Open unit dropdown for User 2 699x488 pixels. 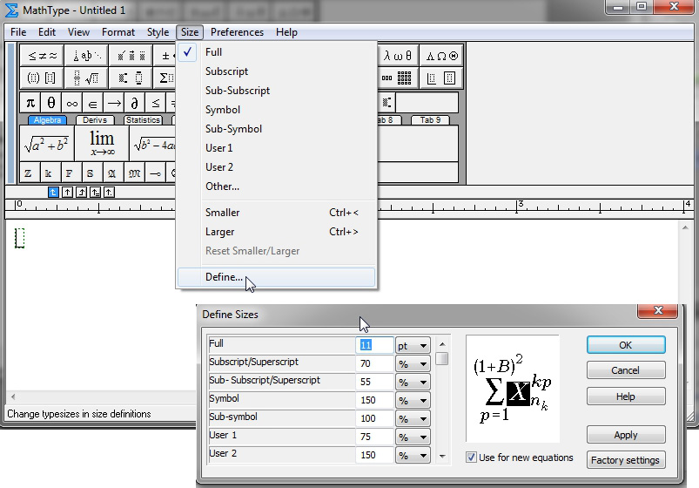(x=413, y=456)
